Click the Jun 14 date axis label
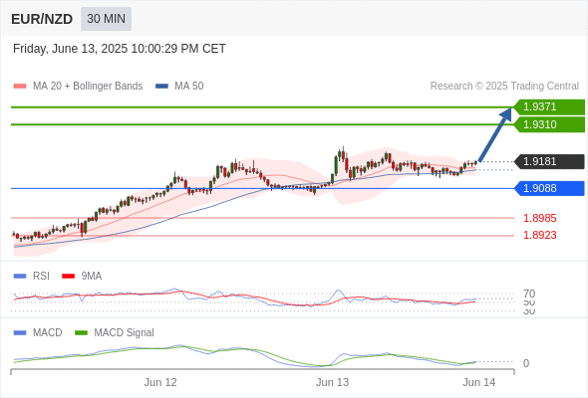The height and width of the screenshot is (398, 588). pyautogui.click(x=479, y=382)
